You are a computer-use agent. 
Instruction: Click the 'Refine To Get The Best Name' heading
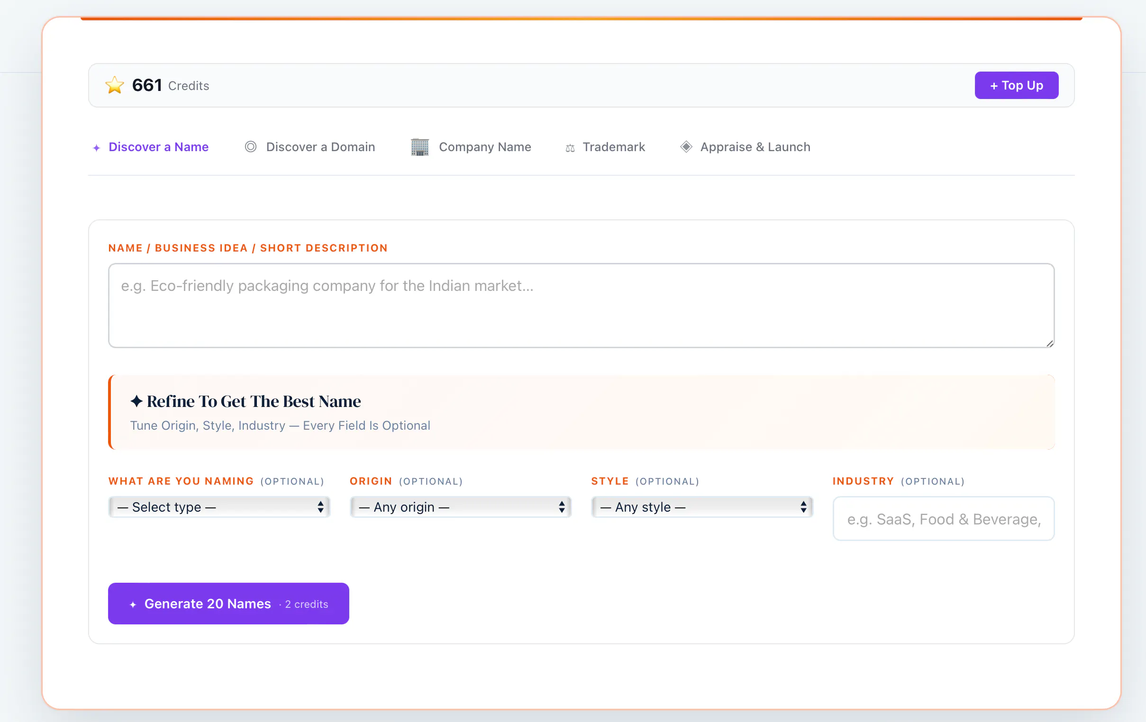pyautogui.click(x=246, y=401)
